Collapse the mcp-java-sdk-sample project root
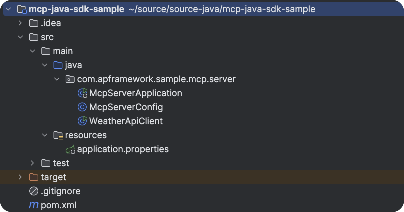404x212 pixels. tap(8, 9)
